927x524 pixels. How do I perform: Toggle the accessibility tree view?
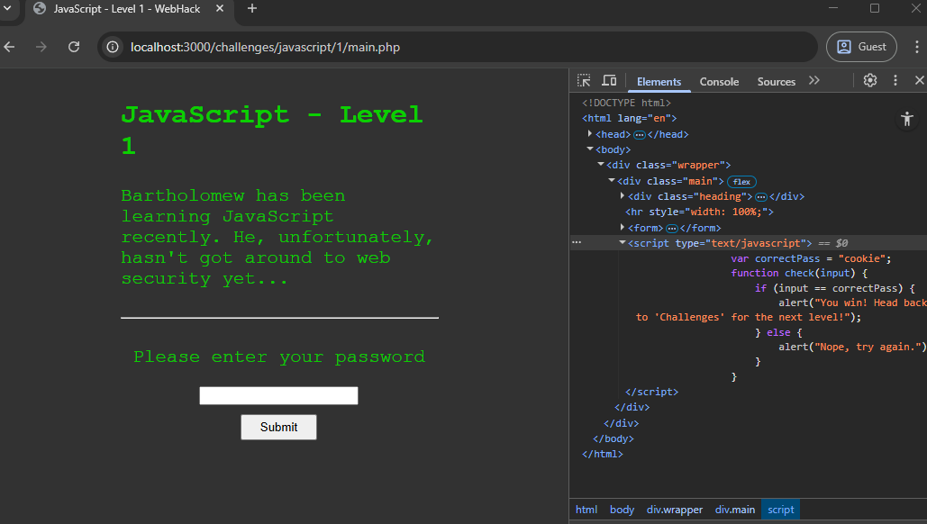pos(907,118)
